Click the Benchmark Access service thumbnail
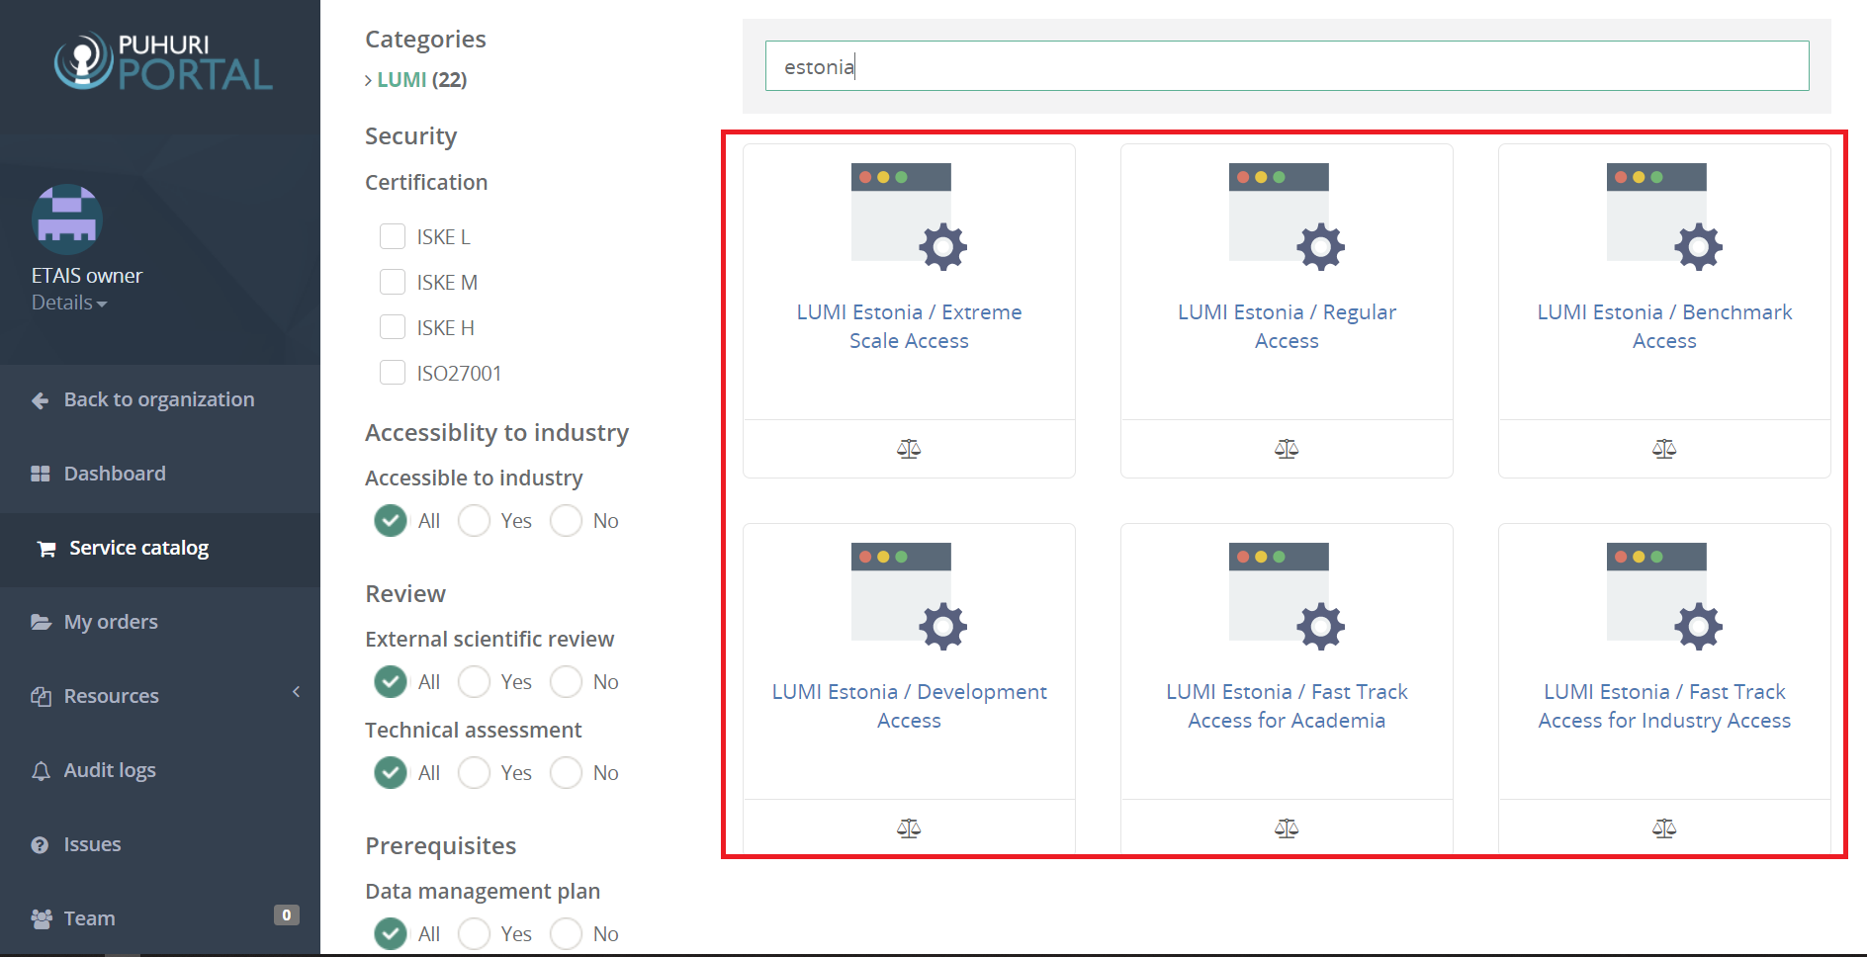The height and width of the screenshot is (957, 1867). [x=1664, y=217]
